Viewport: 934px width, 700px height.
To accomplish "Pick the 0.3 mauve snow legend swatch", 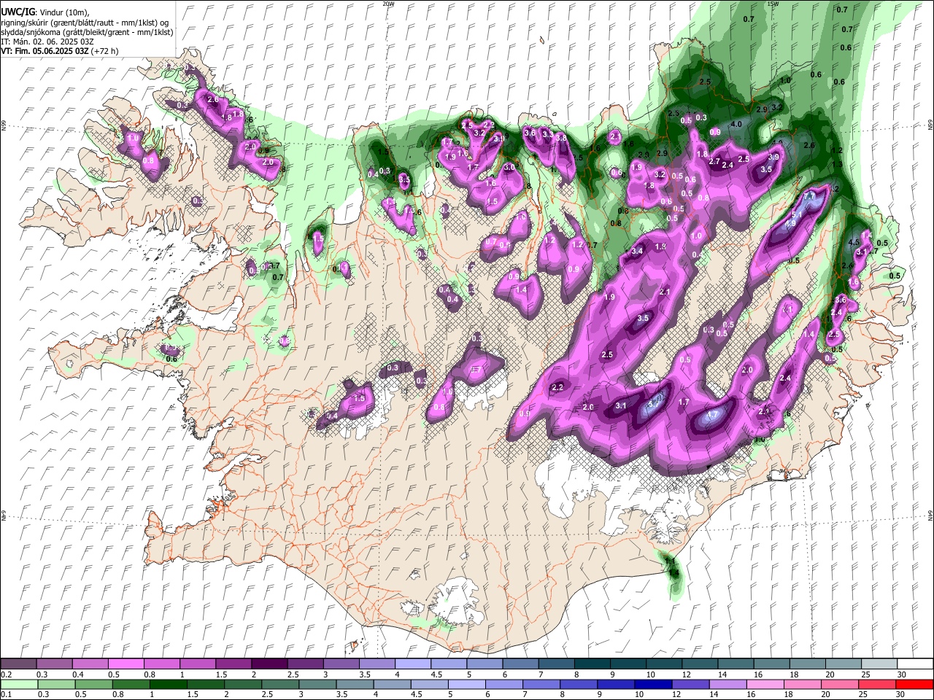I will 54,664.
